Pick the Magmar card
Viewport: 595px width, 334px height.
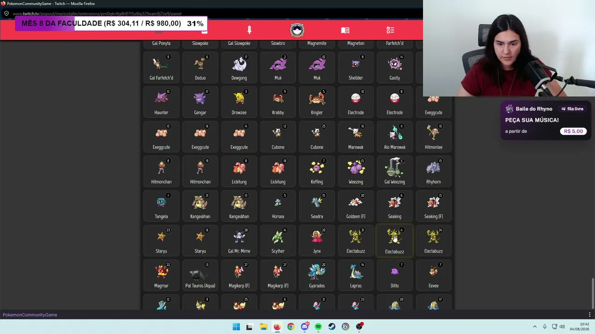click(161, 276)
